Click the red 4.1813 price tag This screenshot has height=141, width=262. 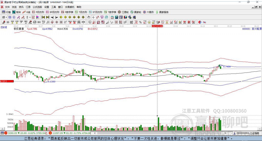[7, 81]
